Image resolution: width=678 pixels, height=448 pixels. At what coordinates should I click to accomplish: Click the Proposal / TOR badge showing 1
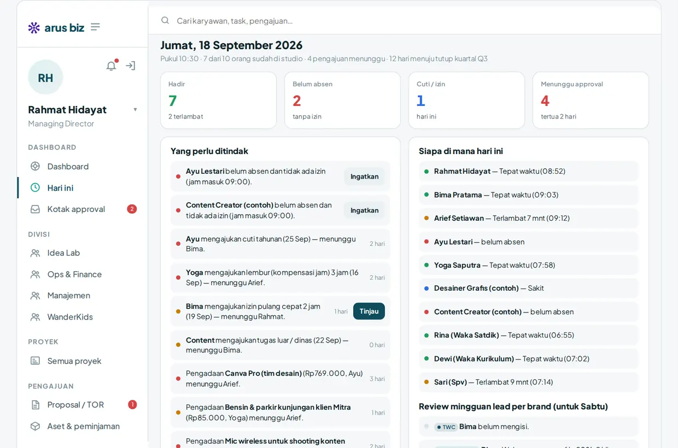coord(132,405)
